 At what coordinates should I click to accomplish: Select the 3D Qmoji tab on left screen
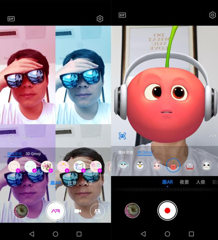click(x=33, y=154)
